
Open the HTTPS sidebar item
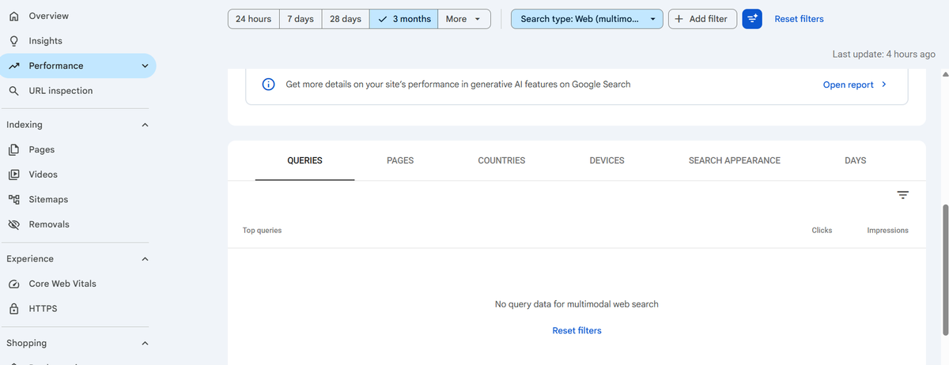(78, 309)
